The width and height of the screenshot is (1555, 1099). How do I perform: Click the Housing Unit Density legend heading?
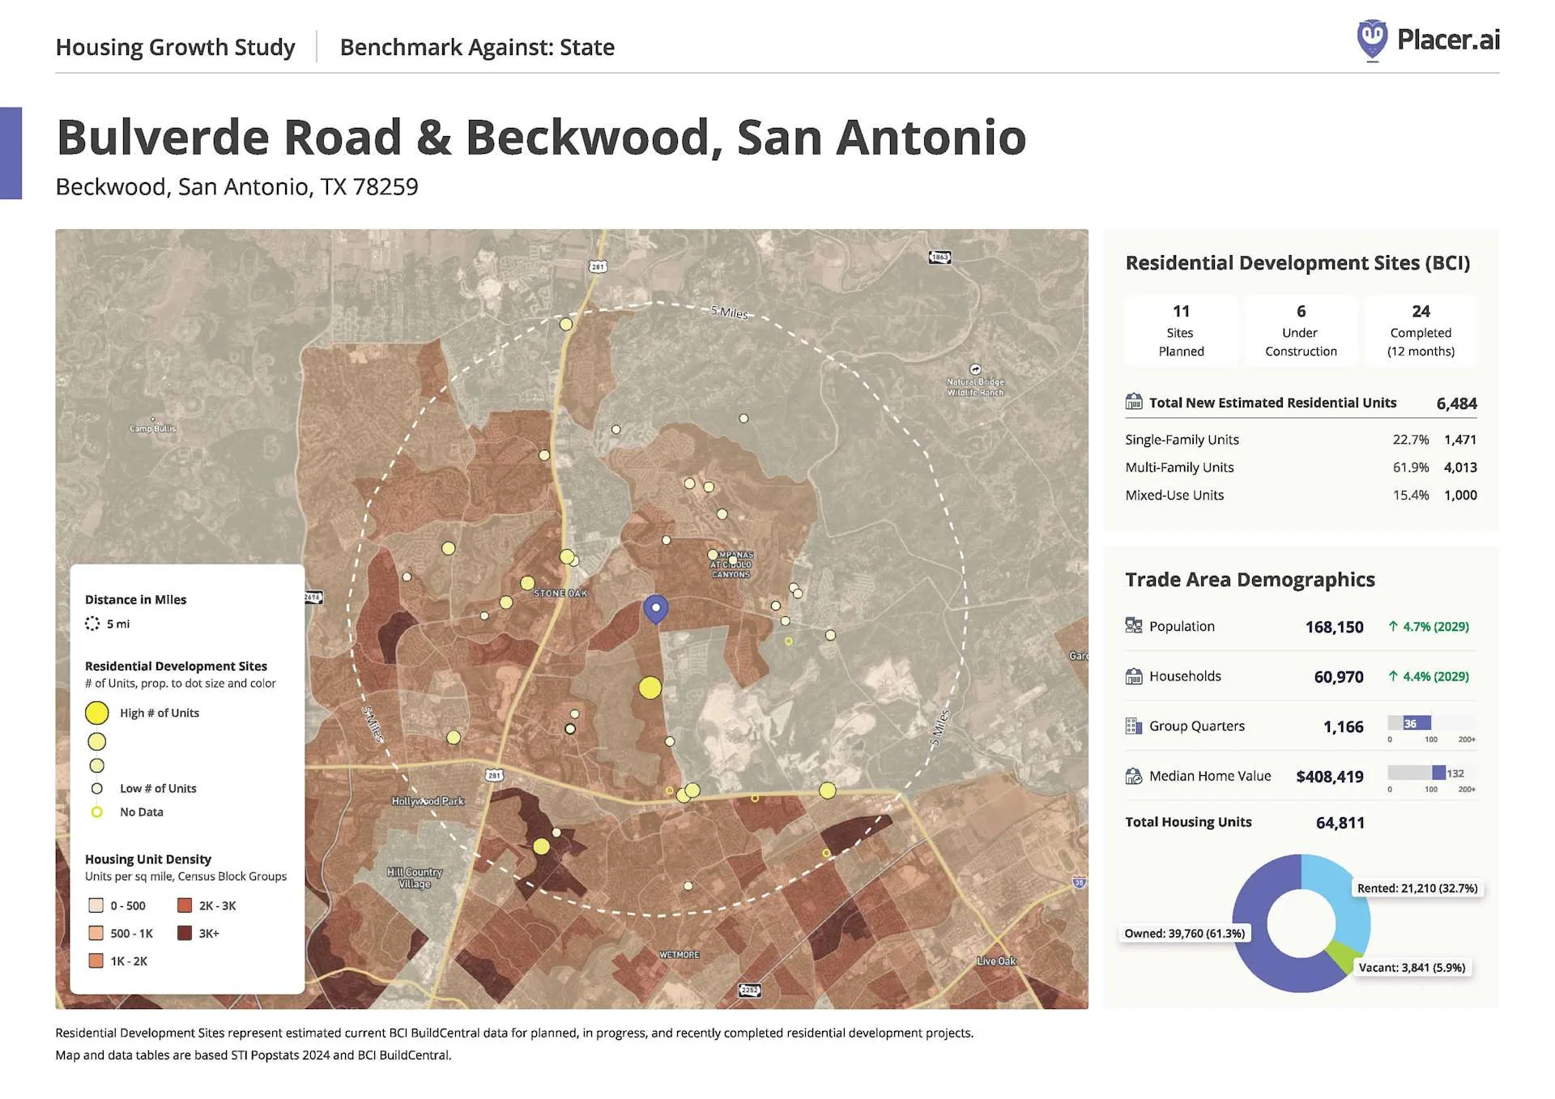[148, 859]
